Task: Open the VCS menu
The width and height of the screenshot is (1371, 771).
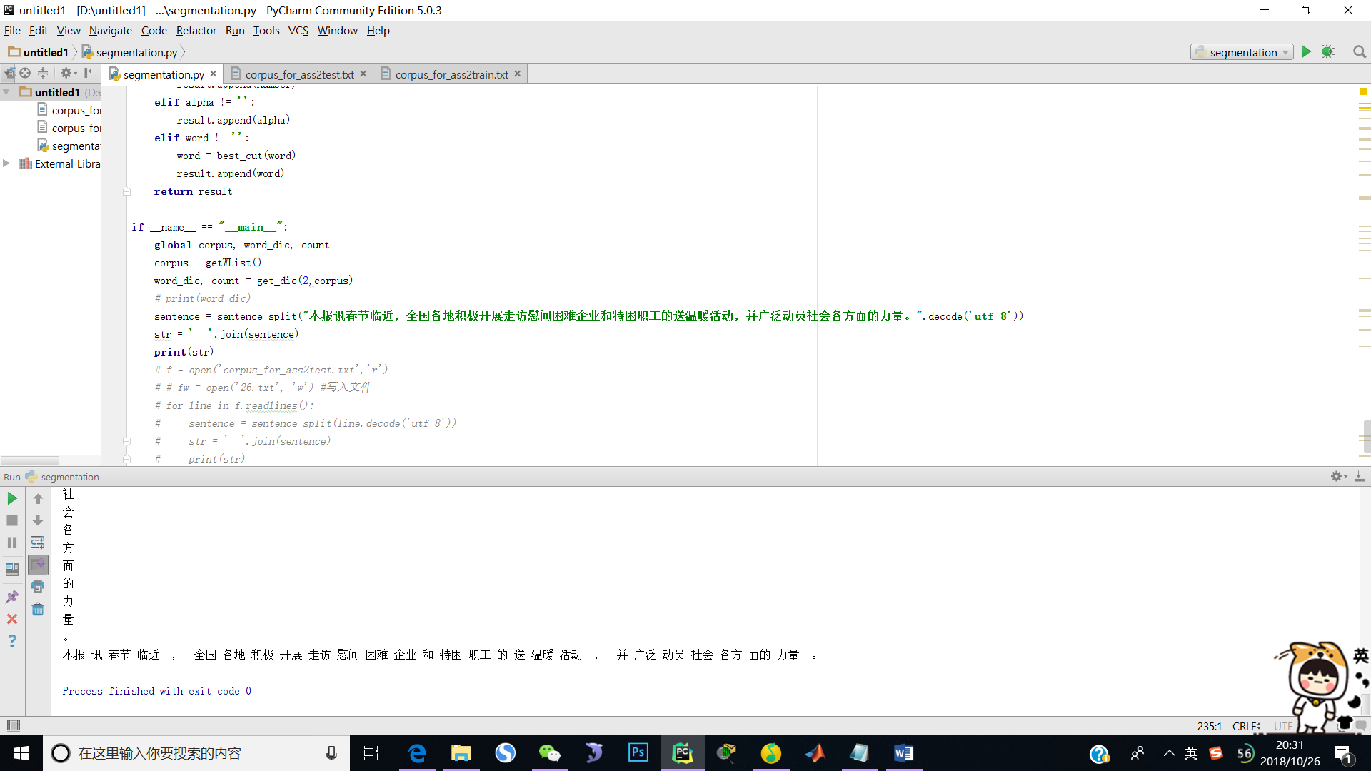Action: click(x=298, y=30)
